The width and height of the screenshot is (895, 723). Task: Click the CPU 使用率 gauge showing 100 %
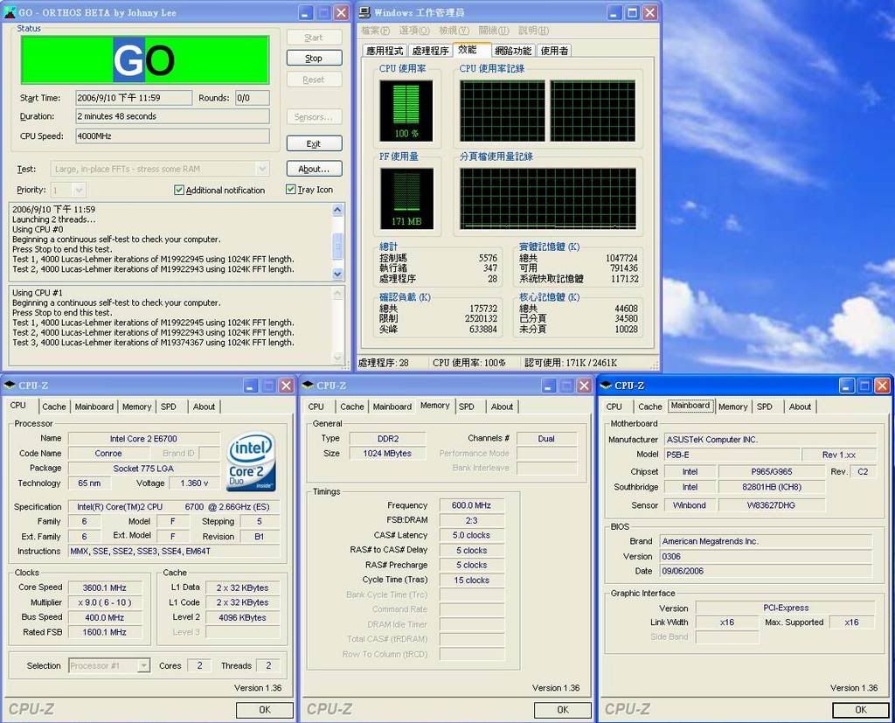coord(406,111)
